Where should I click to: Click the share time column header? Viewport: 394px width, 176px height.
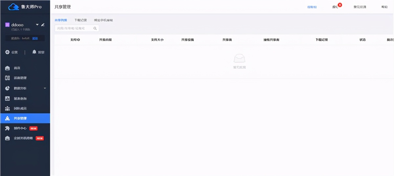pyautogui.click(x=187, y=40)
